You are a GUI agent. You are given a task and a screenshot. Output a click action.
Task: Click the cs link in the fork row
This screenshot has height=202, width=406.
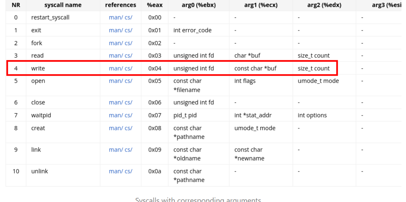tap(128, 43)
